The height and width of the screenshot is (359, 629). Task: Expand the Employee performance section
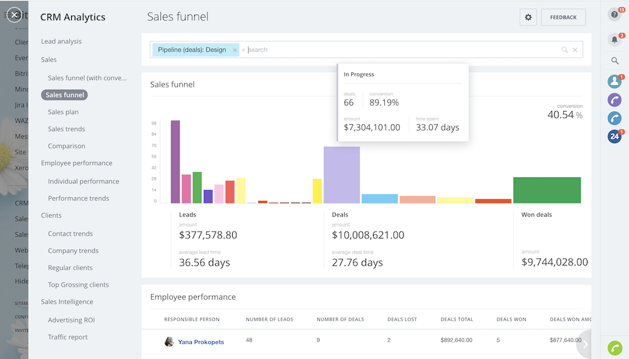pyautogui.click(x=77, y=163)
